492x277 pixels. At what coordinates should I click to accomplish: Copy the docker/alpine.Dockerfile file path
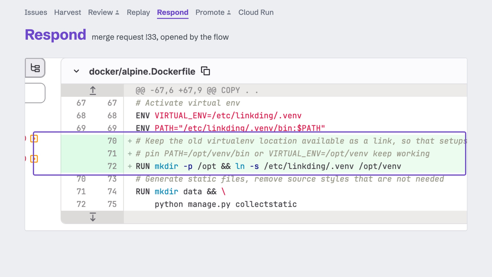(x=205, y=71)
